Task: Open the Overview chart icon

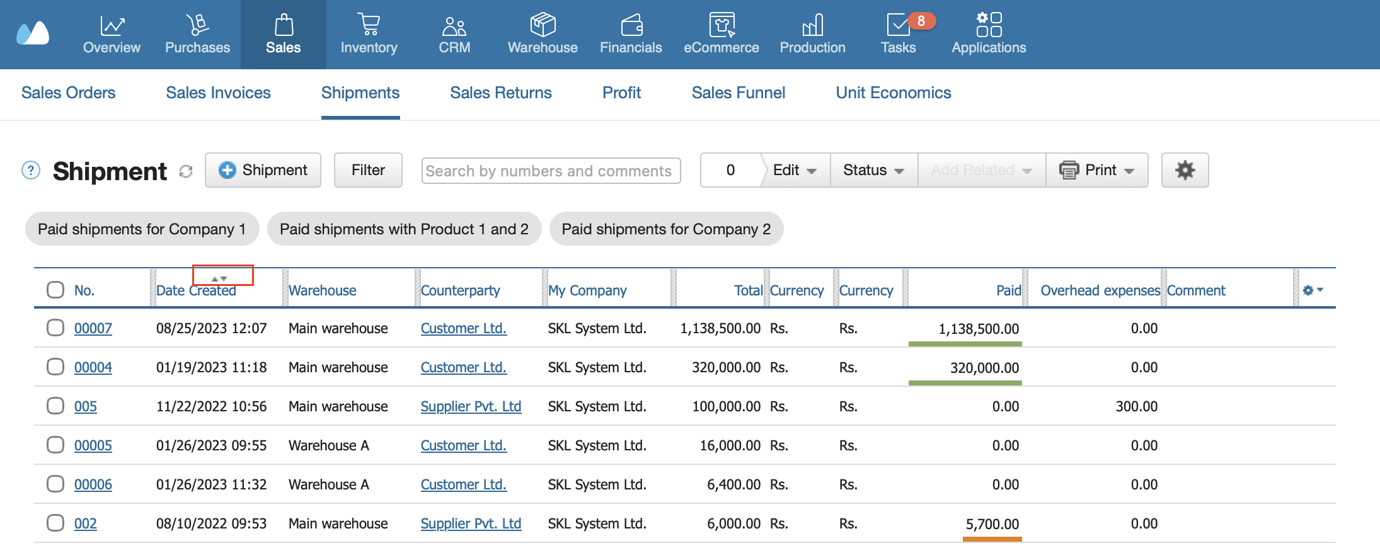Action: [x=112, y=25]
